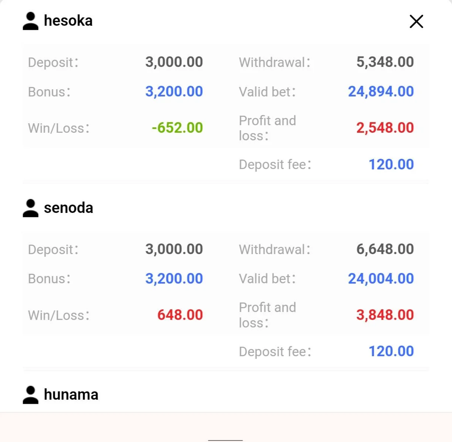Screen dimensions: 452x442
Task: Select the bonus 3,200.00 under senoda
Action: pyautogui.click(x=174, y=279)
